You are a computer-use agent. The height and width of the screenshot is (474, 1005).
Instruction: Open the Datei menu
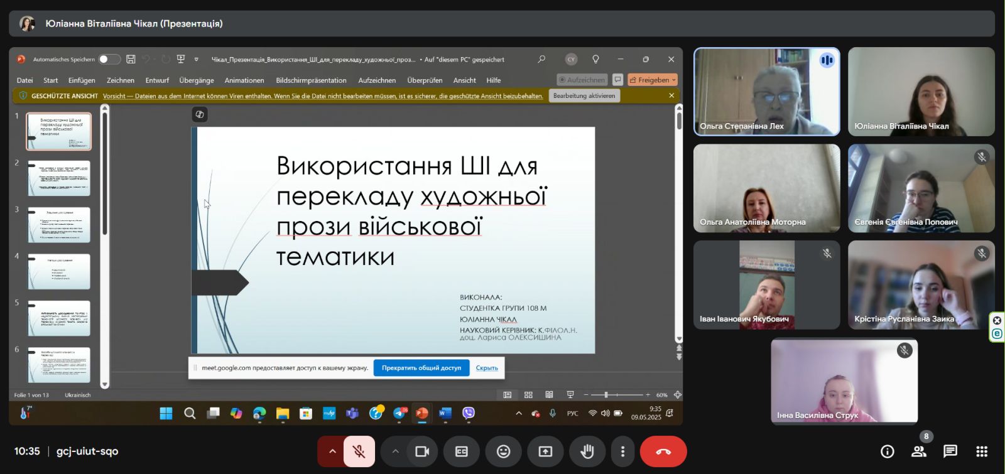(24, 80)
